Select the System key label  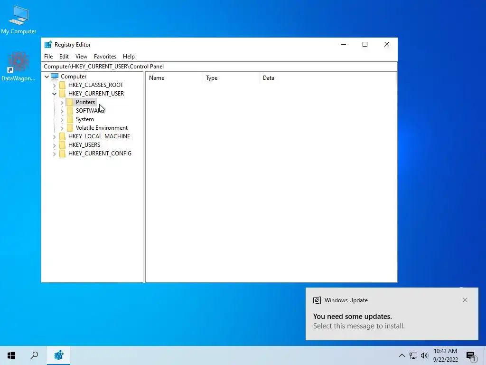tap(85, 119)
